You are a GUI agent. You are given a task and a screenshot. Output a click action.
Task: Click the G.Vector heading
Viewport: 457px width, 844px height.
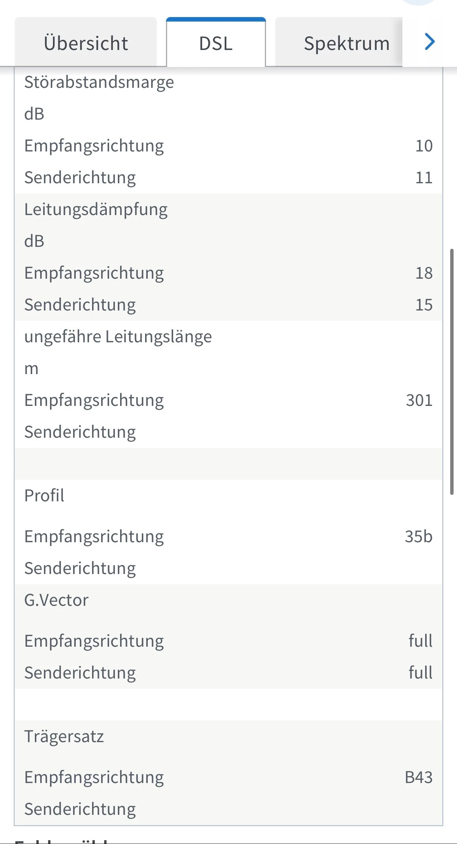click(x=56, y=600)
